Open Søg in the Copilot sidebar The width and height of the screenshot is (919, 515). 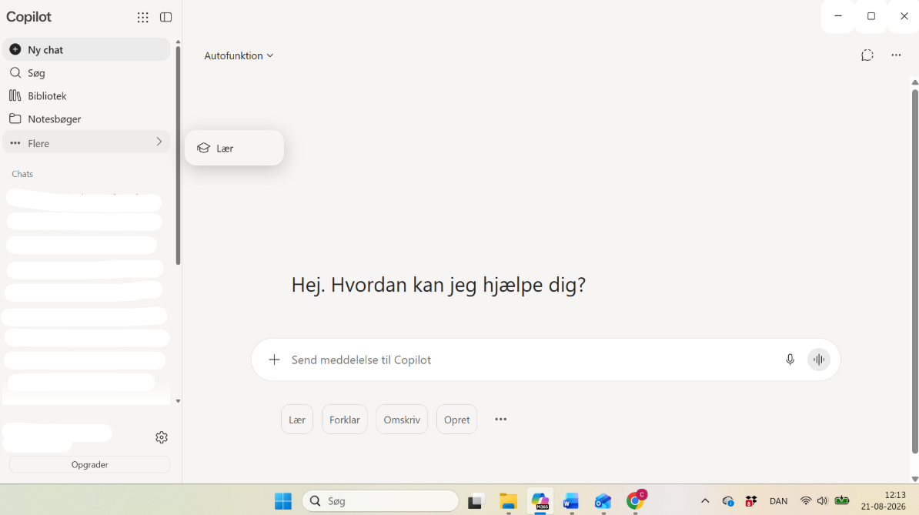click(86, 72)
